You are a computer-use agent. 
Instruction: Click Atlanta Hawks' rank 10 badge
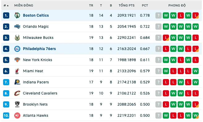click(x=6, y=116)
